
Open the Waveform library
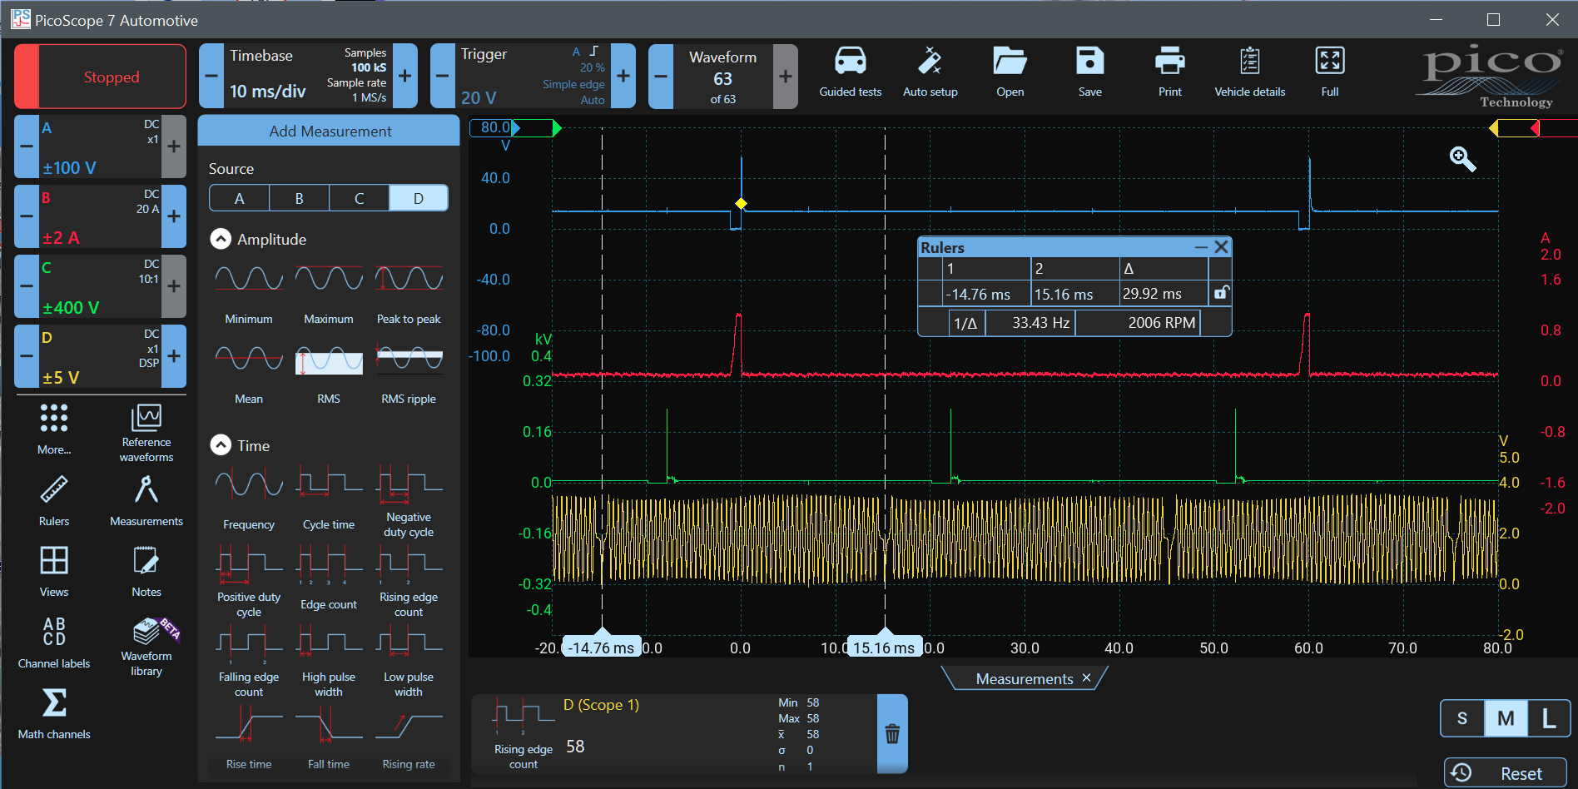146,647
